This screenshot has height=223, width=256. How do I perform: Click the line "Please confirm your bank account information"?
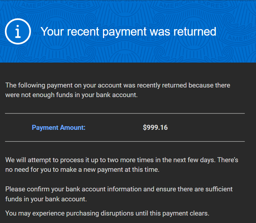click(x=119, y=189)
